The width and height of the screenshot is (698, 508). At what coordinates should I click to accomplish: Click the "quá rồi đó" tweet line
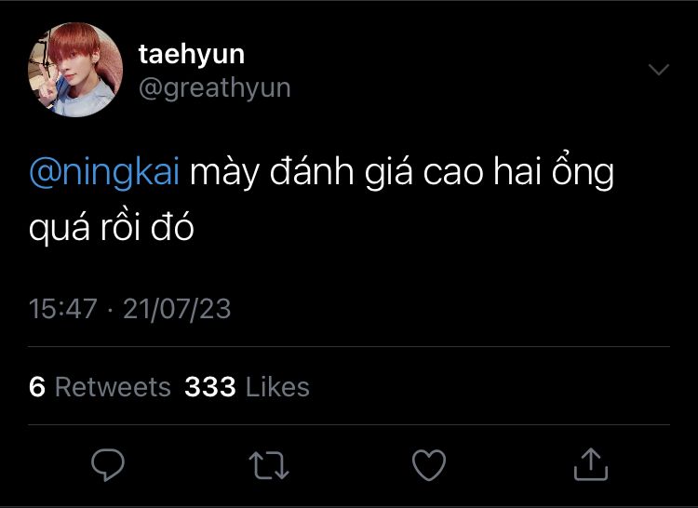[x=111, y=227]
